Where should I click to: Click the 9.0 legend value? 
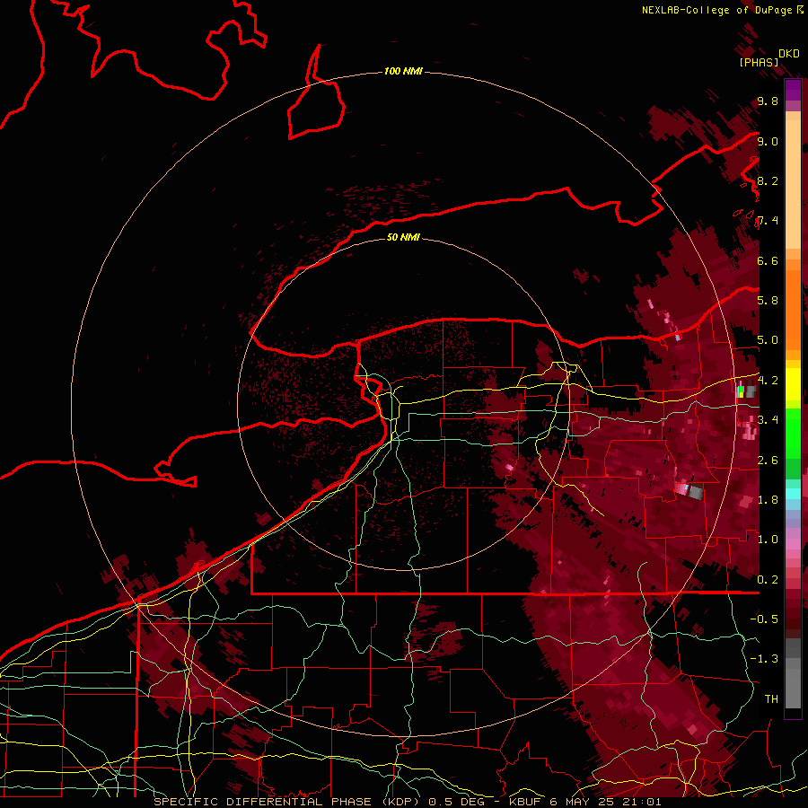768,141
